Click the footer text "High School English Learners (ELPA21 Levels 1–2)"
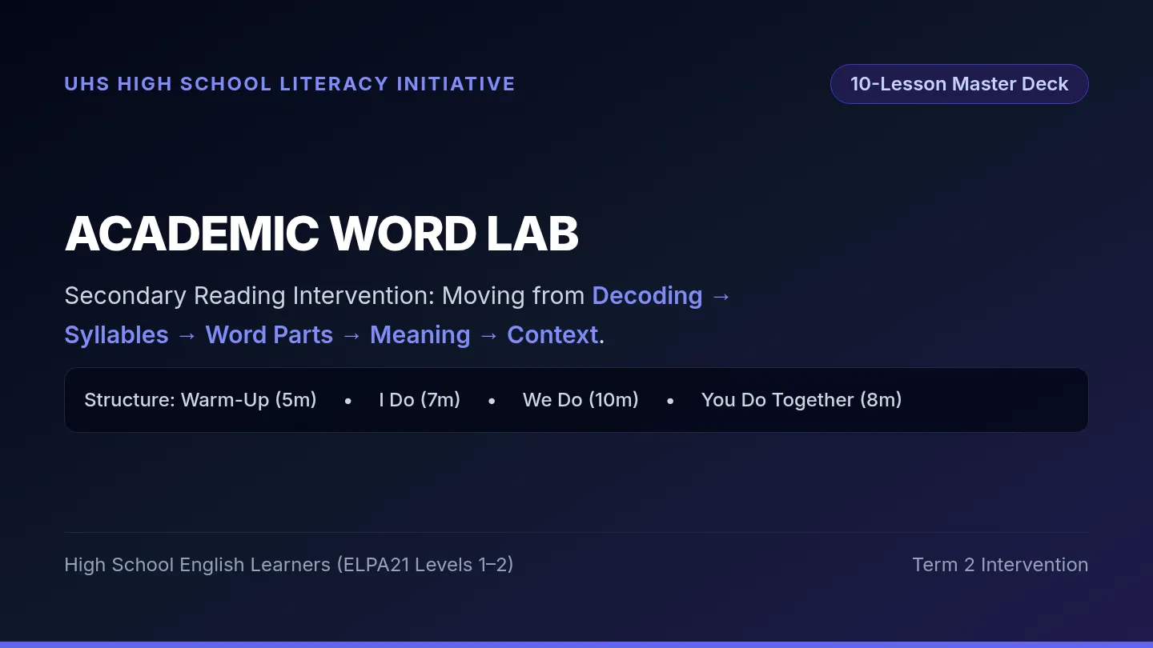 288,565
